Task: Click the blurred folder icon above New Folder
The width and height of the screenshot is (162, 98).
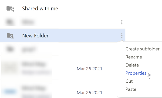Action: tap(10, 22)
